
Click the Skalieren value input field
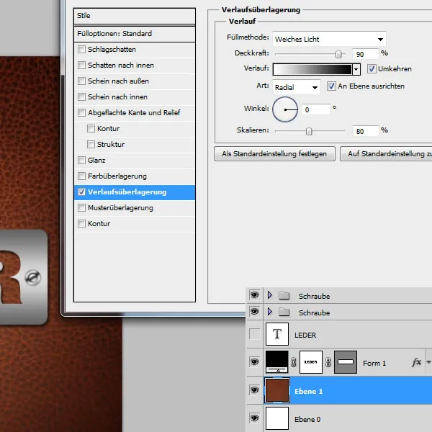pyautogui.click(x=365, y=131)
